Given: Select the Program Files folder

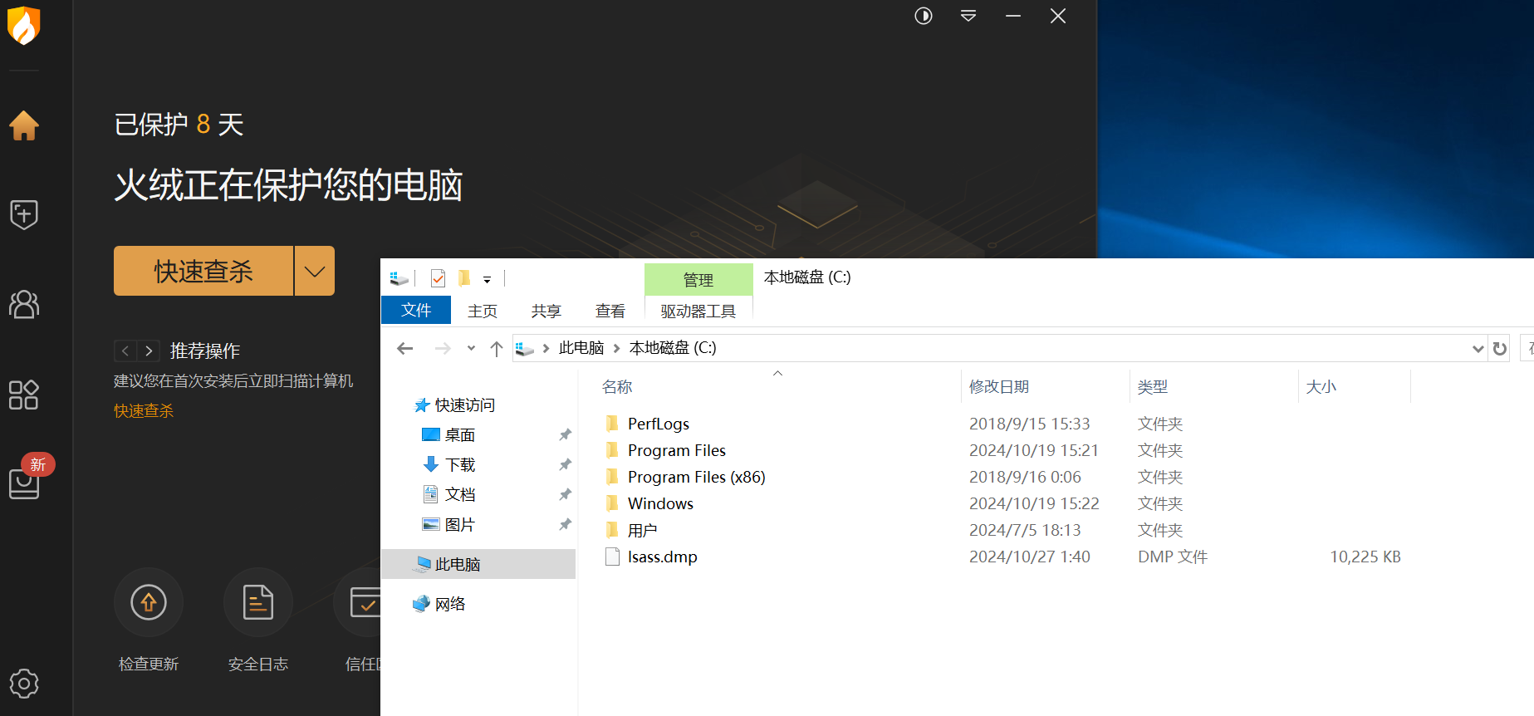Looking at the screenshot, I should coord(677,450).
